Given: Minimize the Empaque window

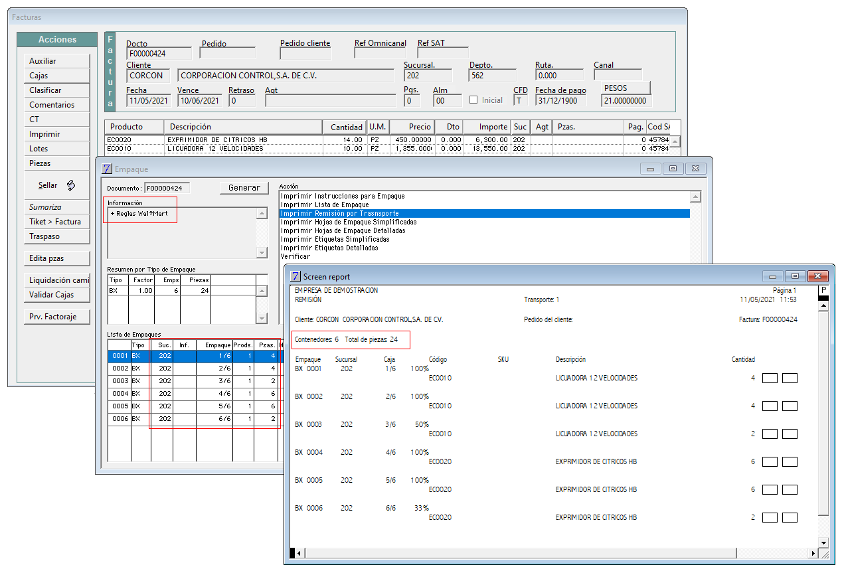Looking at the screenshot, I should tap(650, 169).
